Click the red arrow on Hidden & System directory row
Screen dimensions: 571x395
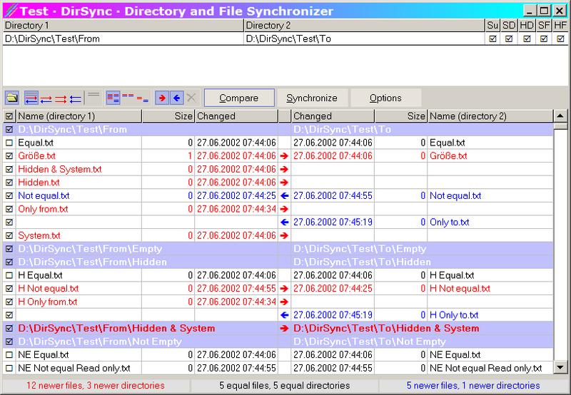[284, 329]
